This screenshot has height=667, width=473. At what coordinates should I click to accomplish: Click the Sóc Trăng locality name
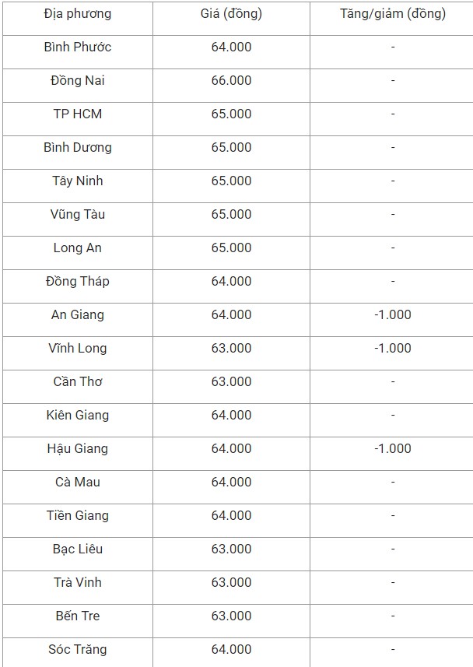coord(78,650)
